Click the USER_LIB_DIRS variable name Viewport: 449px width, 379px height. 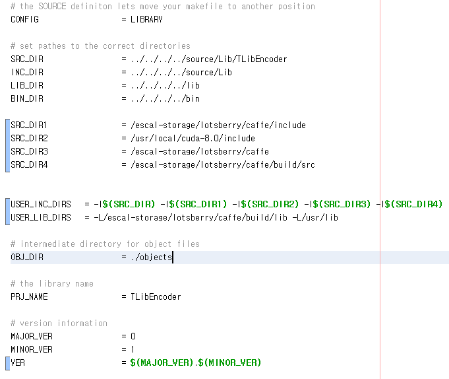pyautogui.click(x=41, y=217)
